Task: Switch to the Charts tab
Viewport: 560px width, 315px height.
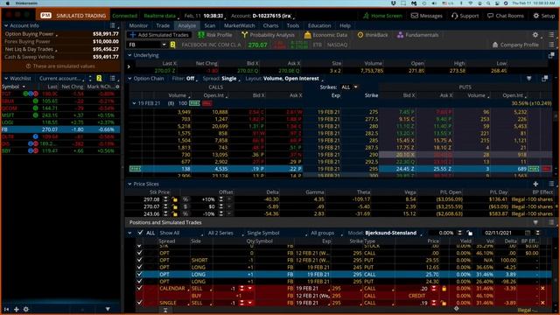Action: [270, 25]
